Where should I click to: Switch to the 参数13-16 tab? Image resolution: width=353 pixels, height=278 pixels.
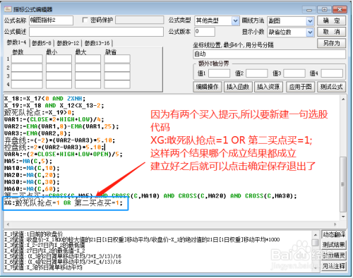point(97,43)
